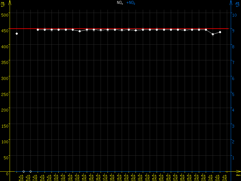The image size is (241, 181).
Task: Select the lowest data point at 1.6.2020
Action: coord(213,34)
